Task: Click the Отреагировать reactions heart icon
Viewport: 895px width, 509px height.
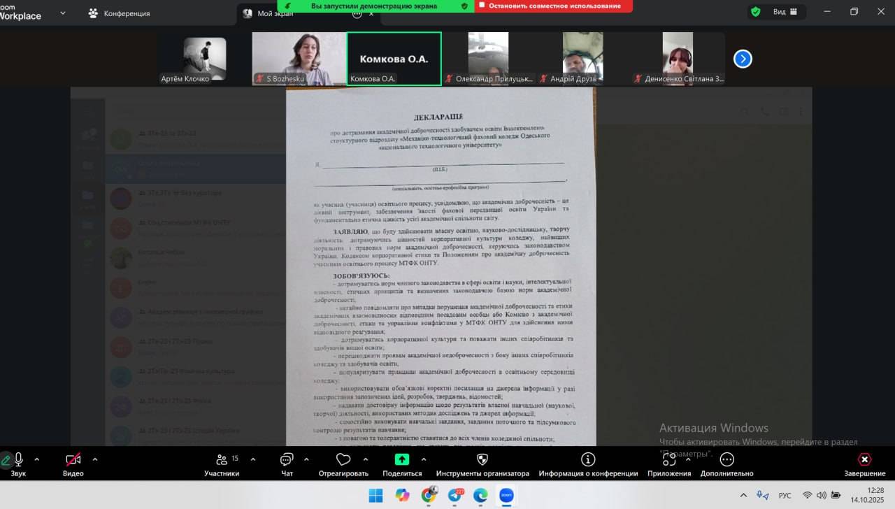Action: click(343, 460)
